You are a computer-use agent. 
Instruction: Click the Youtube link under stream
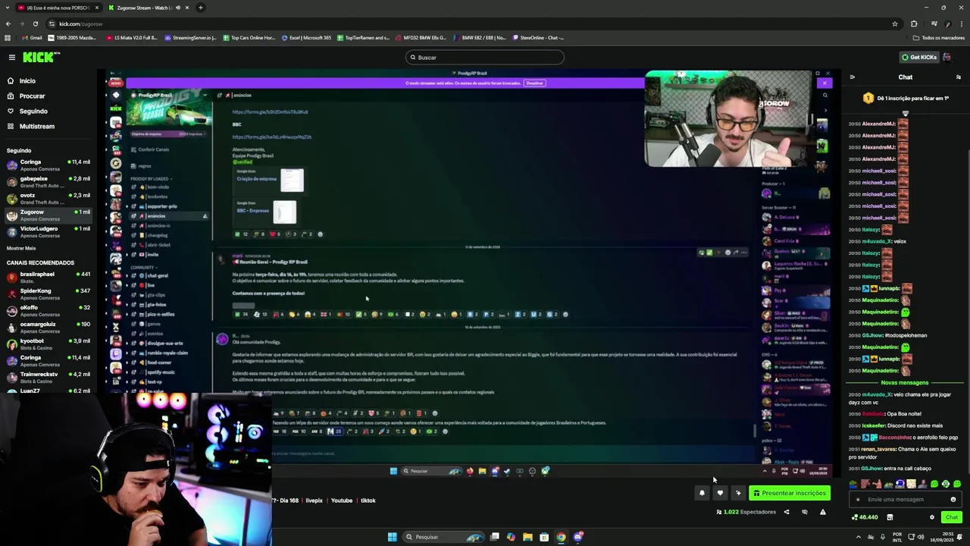point(342,500)
